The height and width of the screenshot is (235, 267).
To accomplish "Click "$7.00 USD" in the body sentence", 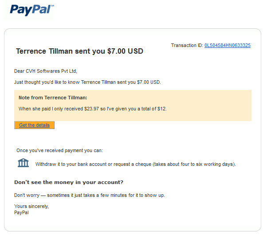I will pos(149,82).
